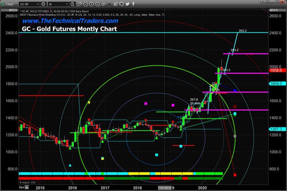Click the 1600.0 label on the right price axis
The image size is (287, 191).
click(275, 101)
